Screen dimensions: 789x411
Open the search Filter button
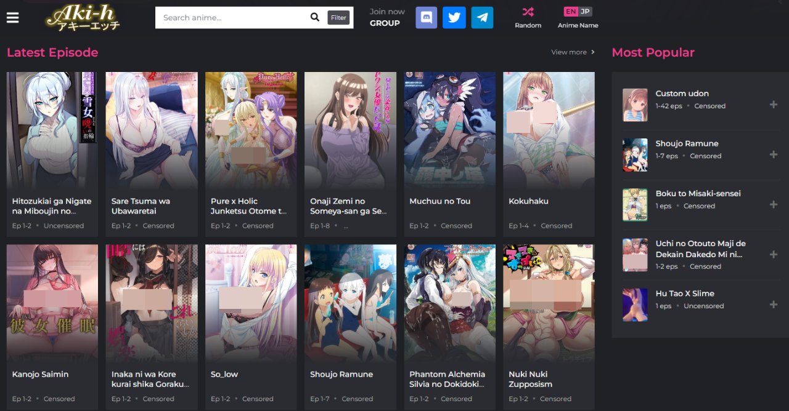click(338, 18)
